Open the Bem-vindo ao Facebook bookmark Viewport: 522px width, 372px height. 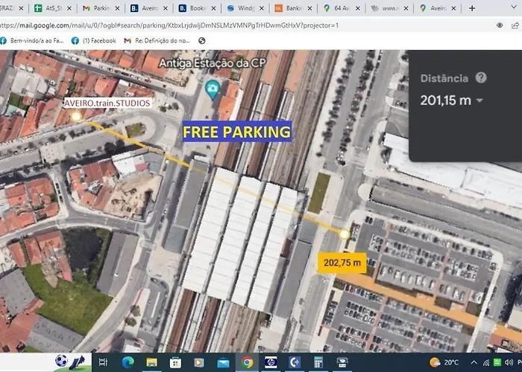pos(31,40)
